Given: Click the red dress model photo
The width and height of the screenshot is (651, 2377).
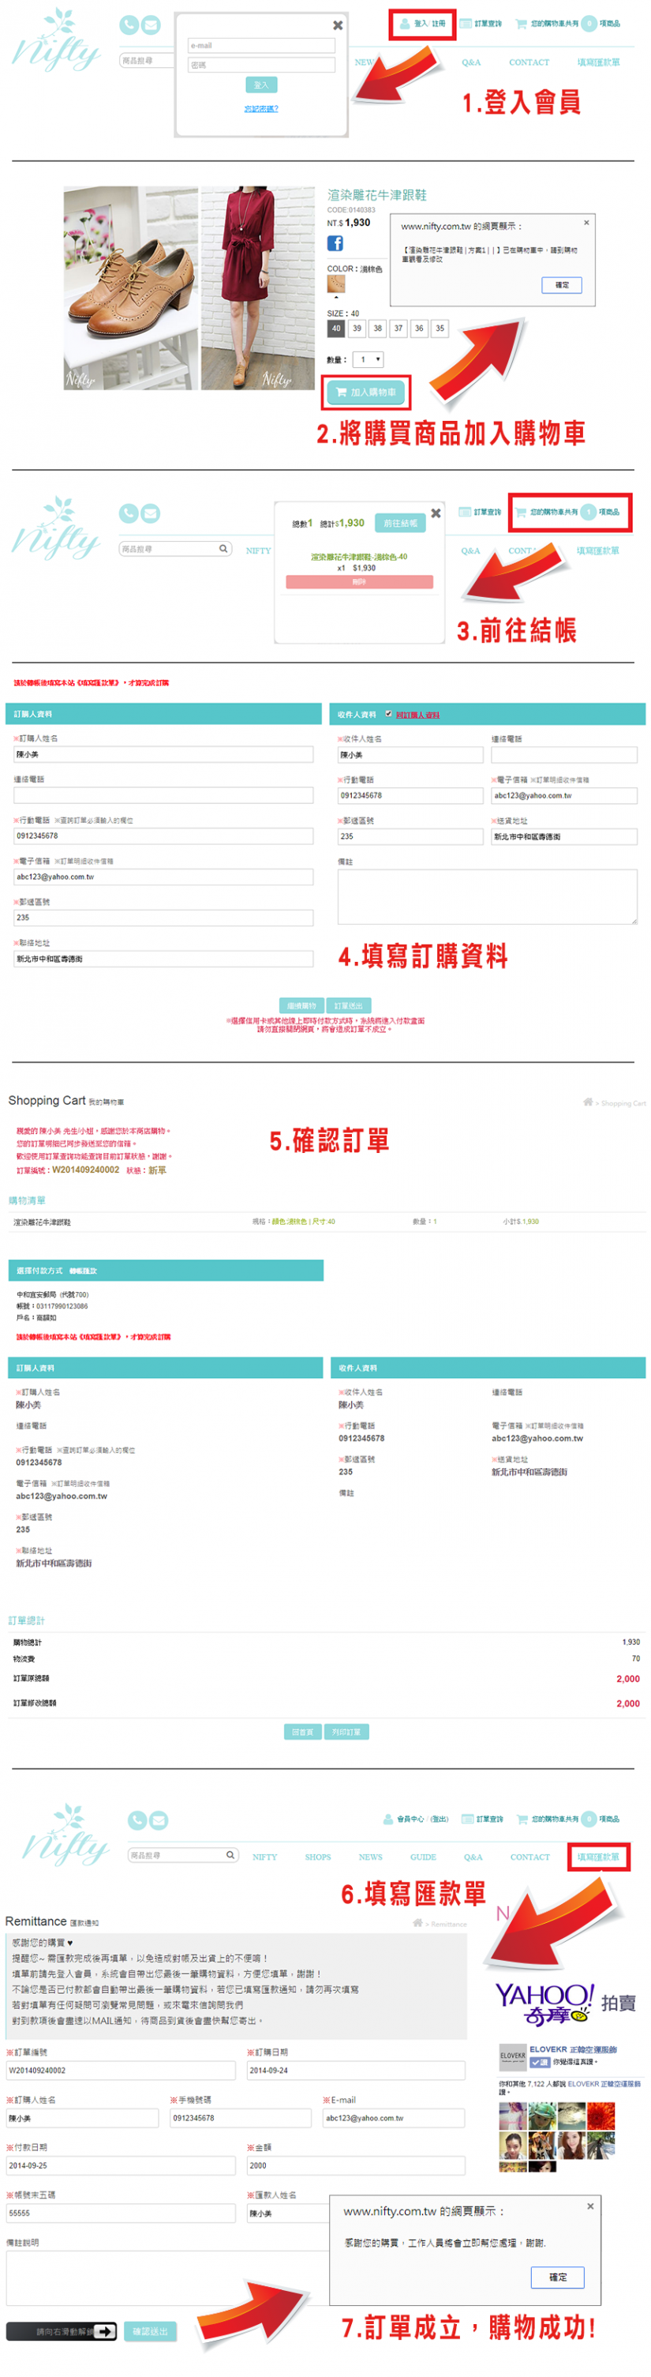Looking at the screenshot, I should pyautogui.click(x=258, y=288).
